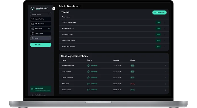The width and height of the screenshot is (197, 108).
Task: Click Add team link for Maxwell Thunder
Action: coord(94,66)
